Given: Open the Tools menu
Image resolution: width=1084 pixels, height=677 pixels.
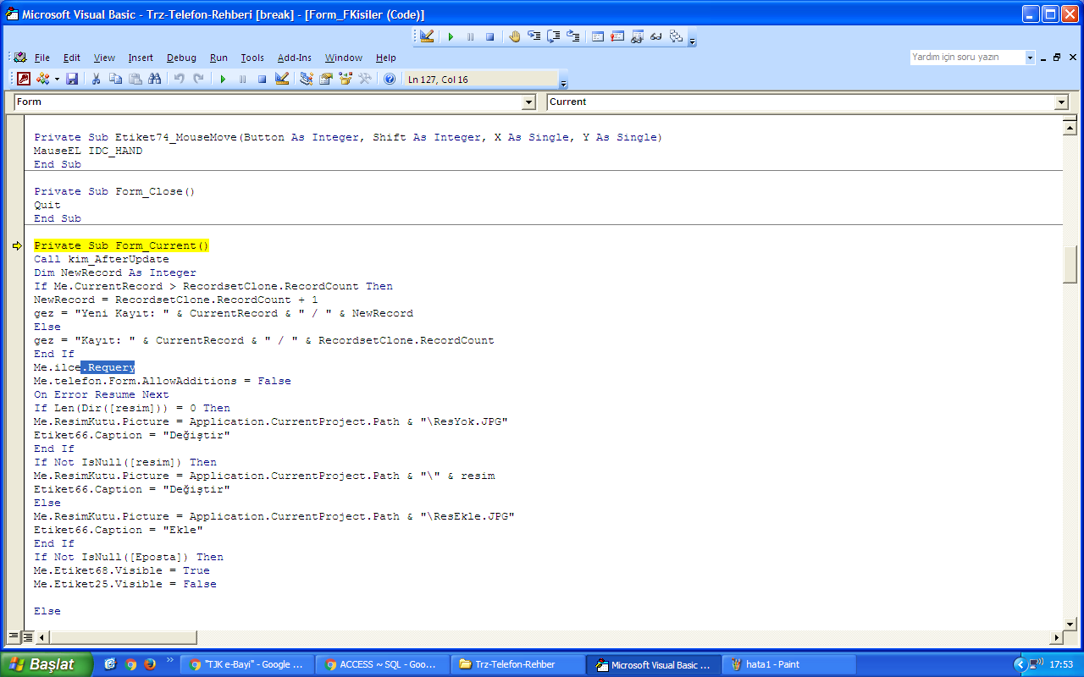Looking at the screenshot, I should [252, 58].
